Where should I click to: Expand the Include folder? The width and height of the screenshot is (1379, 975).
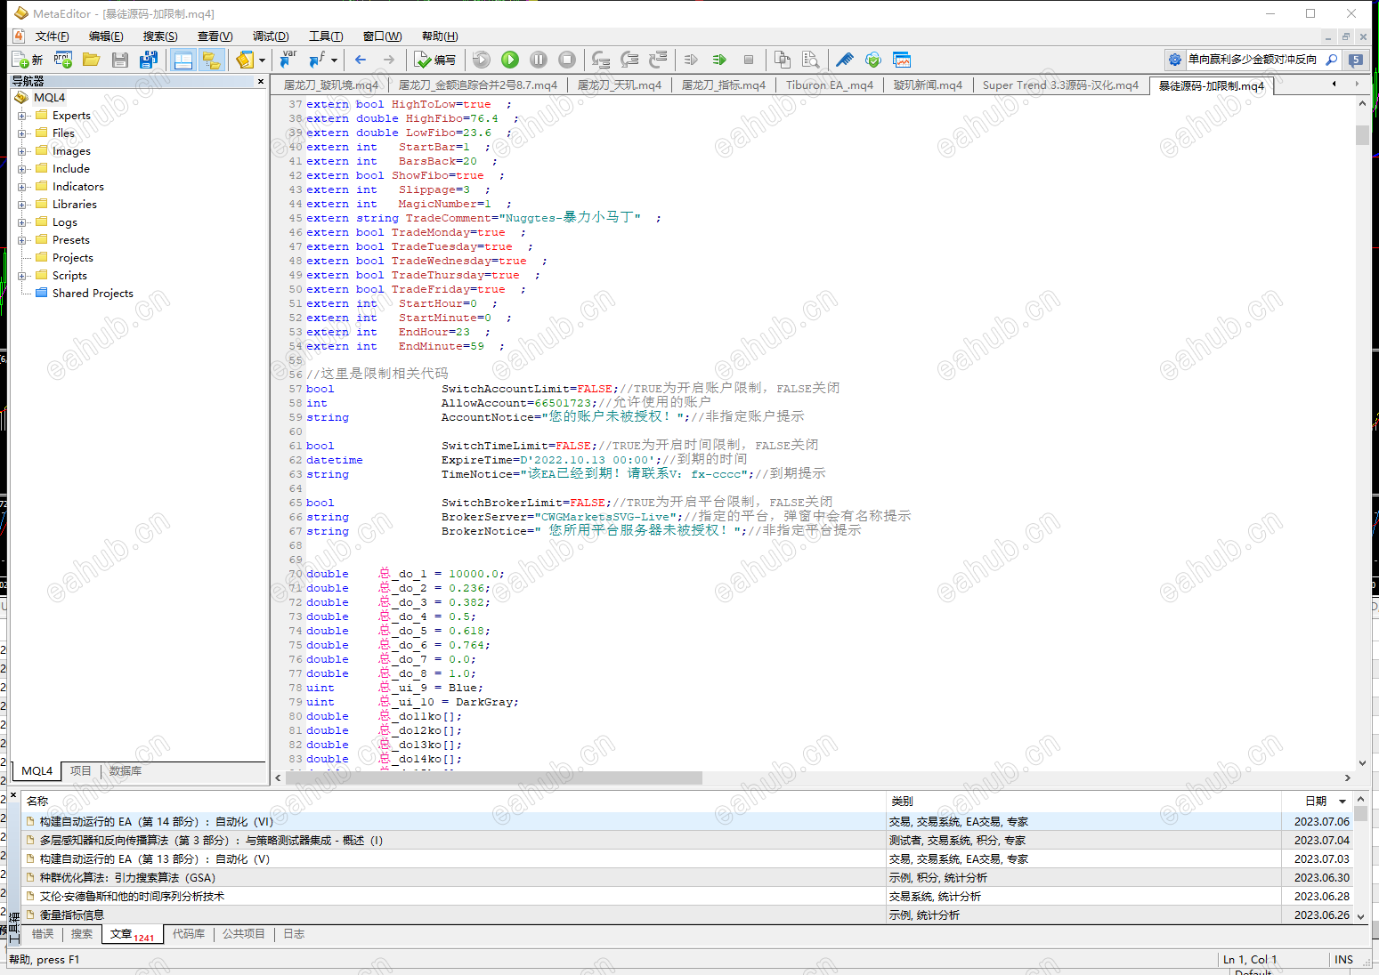click(x=22, y=169)
